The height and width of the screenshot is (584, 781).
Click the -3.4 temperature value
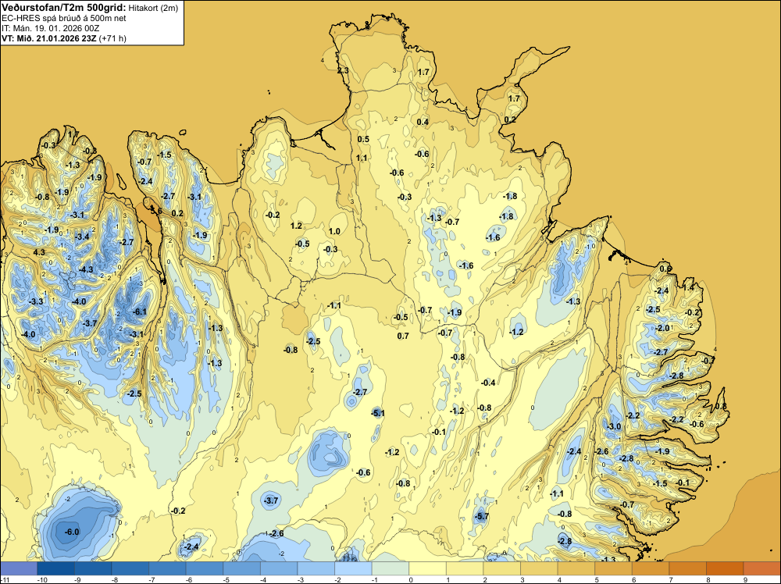pos(82,237)
